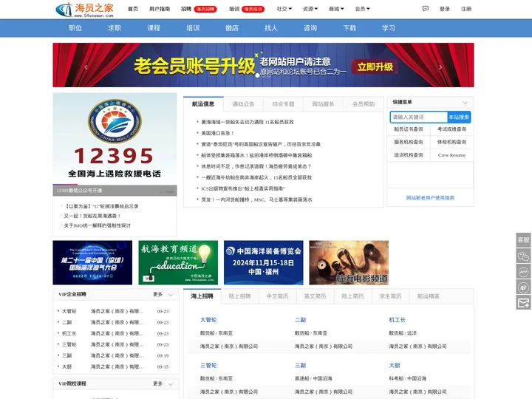Select 学习 in blue nav bar
This screenshot has height=399, width=532.
(x=389, y=28)
